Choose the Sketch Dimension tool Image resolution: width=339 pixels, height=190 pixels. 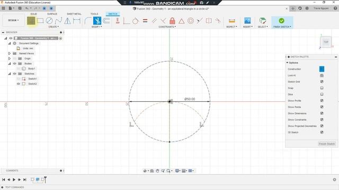pyautogui.click(x=76, y=21)
